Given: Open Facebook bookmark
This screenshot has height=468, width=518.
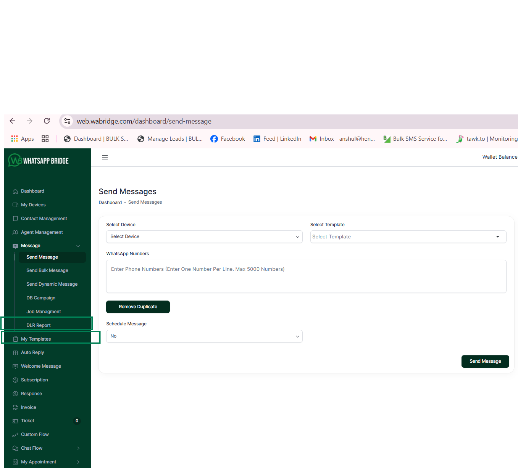Looking at the screenshot, I should pos(228,139).
